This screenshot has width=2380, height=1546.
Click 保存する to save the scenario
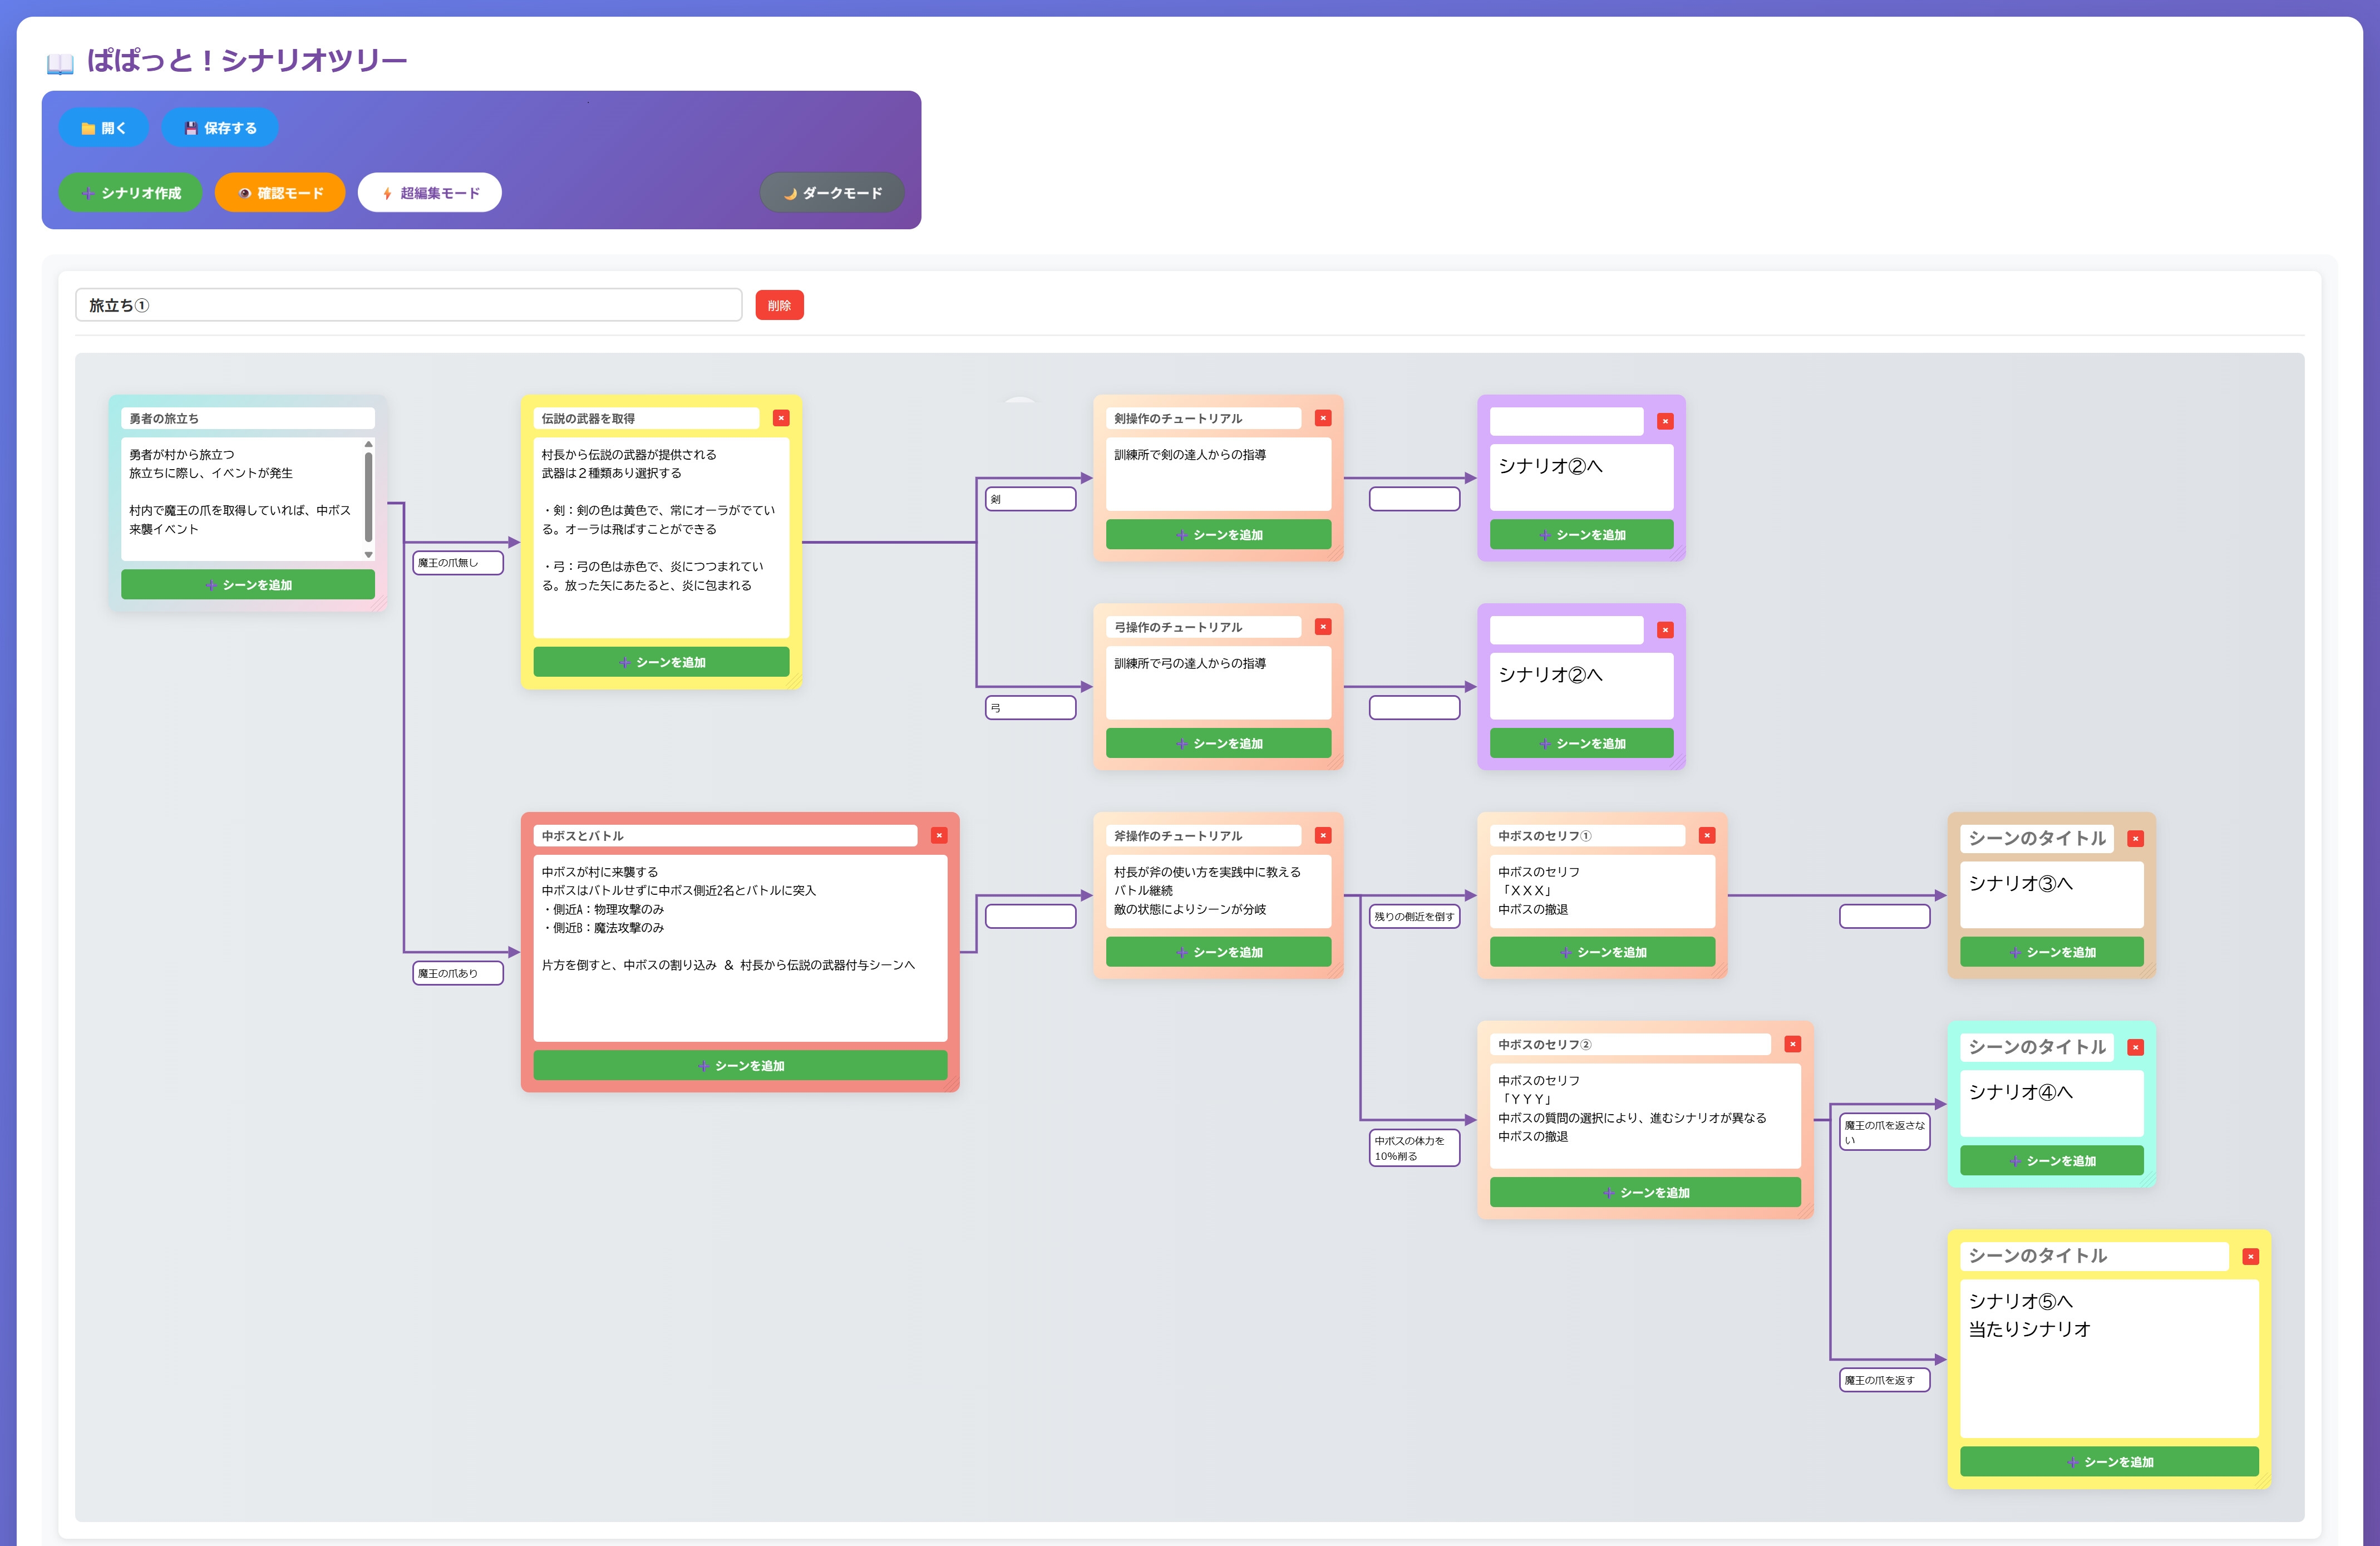220,128
